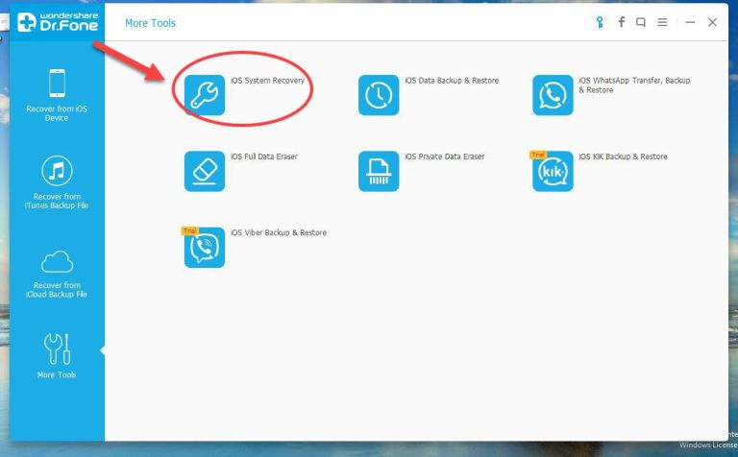Open the iOS Full Data Eraser icon

pyautogui.click(x=205, y=171)
